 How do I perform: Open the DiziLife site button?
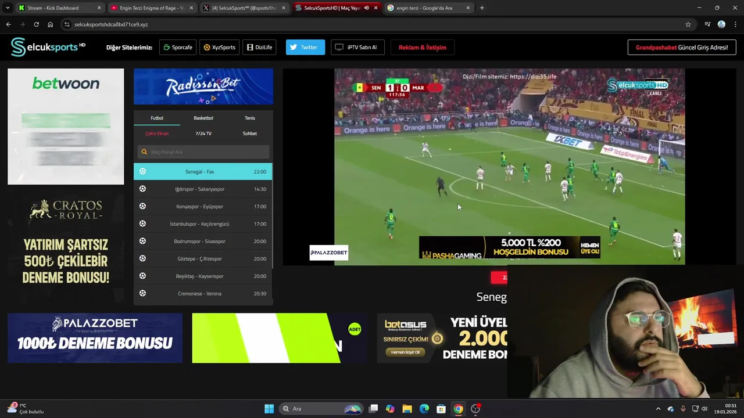pos(259,48)
